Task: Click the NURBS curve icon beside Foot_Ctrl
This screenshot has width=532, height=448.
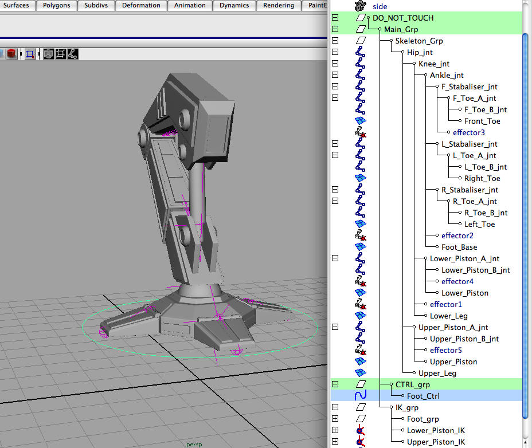Action: pyautogui.click(x=361, y=395)
